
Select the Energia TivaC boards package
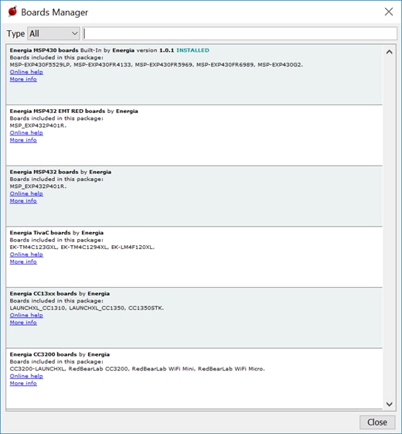click(194, 257)
